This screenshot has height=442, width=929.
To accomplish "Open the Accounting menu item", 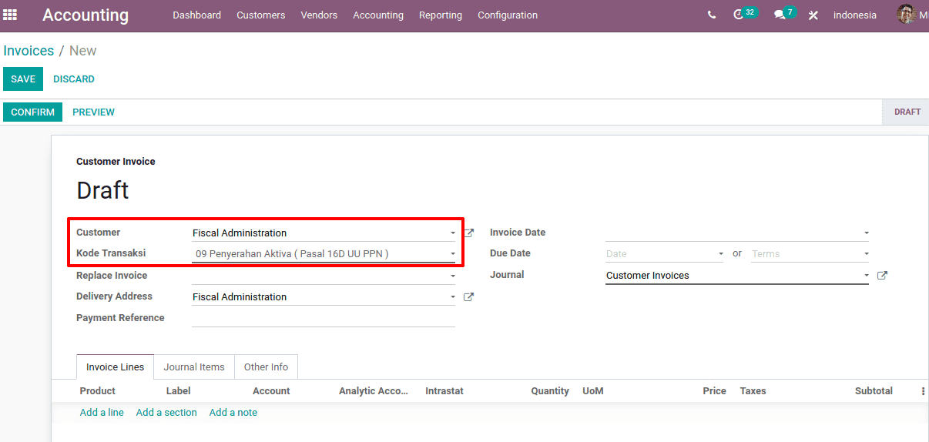I will 378,15.
